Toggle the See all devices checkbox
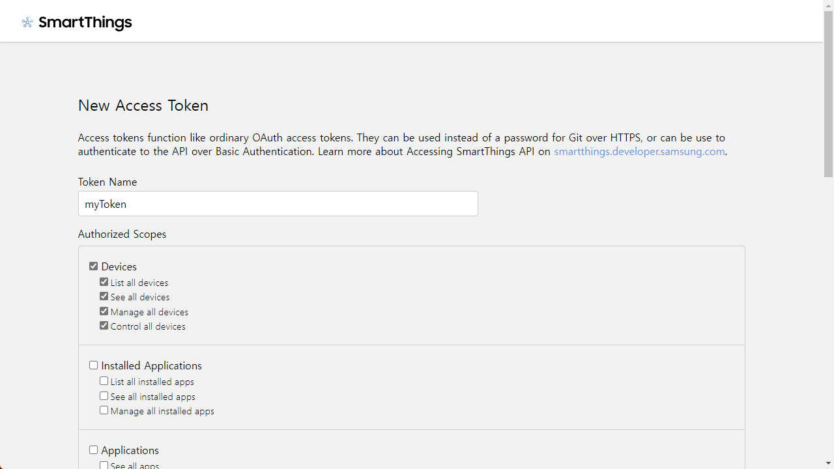 pos(104,296)
